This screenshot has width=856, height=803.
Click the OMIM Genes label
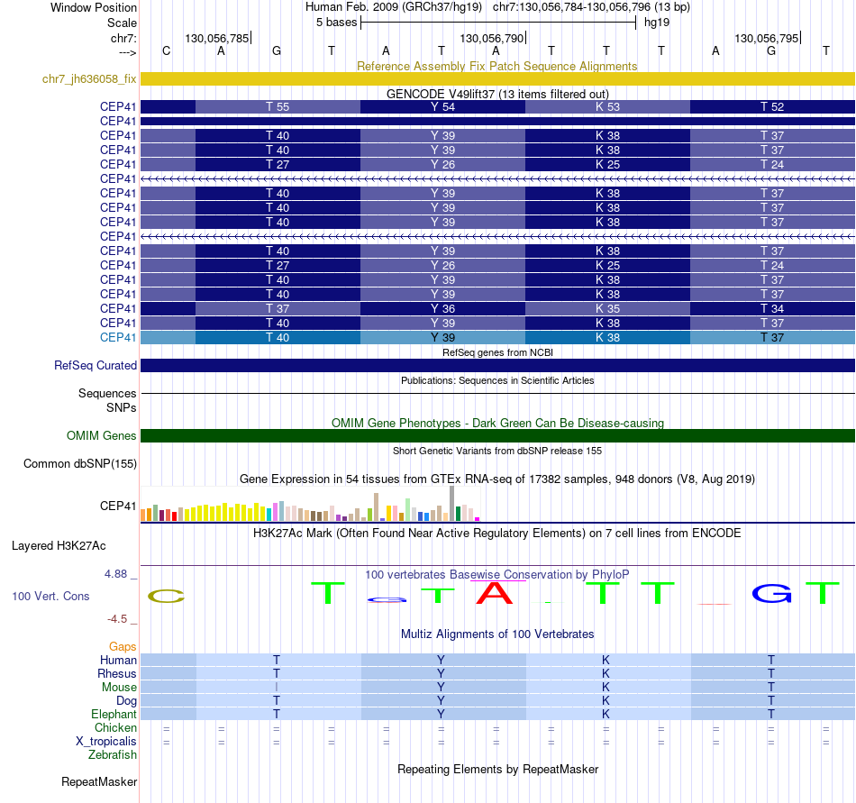tap(101, 435)
